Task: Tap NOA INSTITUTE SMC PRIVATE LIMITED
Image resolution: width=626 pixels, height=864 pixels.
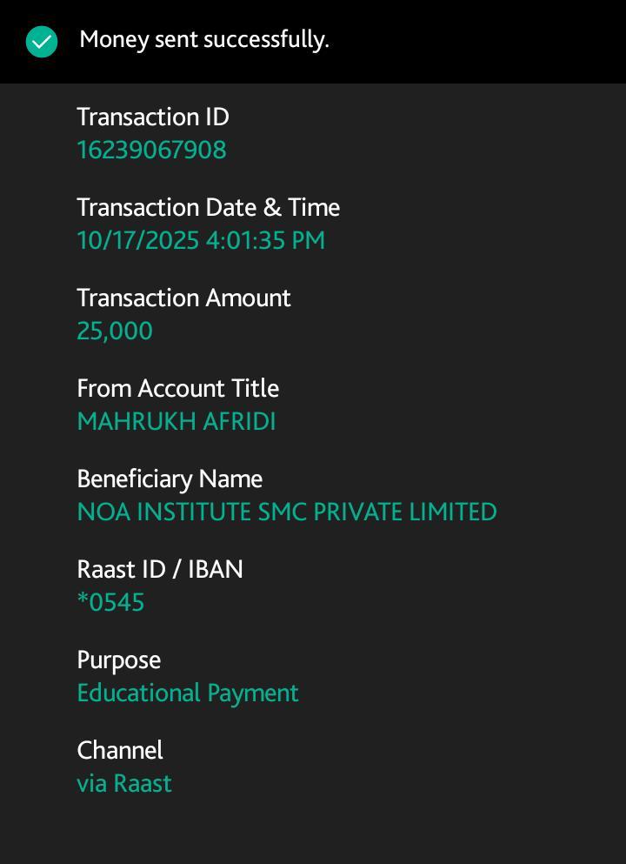Action: pyautogui.click(x=287, y=512)
